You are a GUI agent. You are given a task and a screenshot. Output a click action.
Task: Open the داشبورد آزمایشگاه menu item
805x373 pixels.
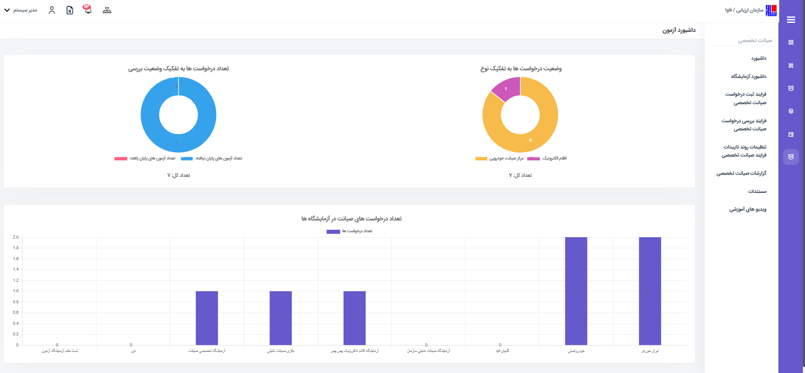click(x=748, y=77)
